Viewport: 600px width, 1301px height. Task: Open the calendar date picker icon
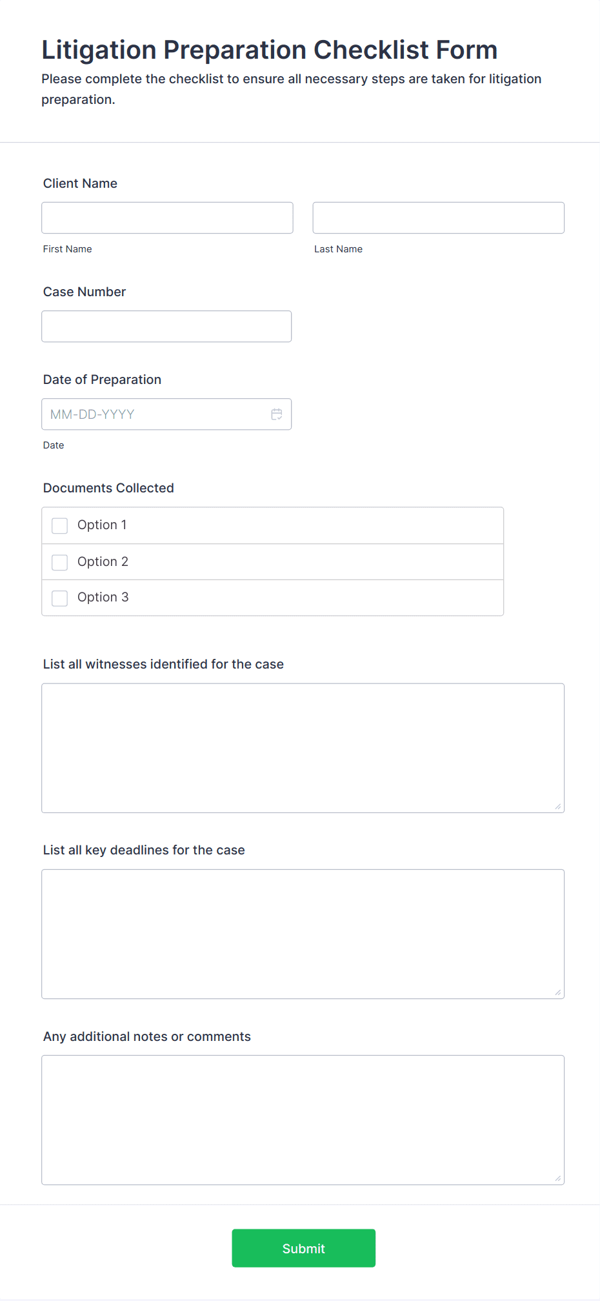tap(277, 414)
